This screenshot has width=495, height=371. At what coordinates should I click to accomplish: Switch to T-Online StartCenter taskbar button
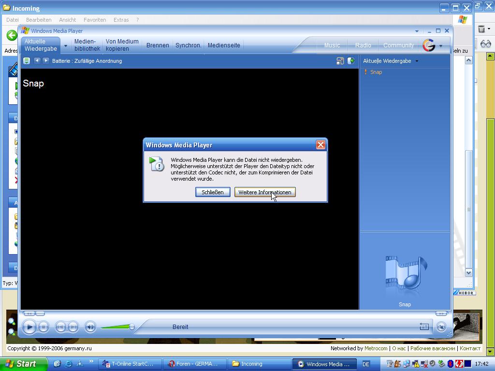[x=130, y=364]
